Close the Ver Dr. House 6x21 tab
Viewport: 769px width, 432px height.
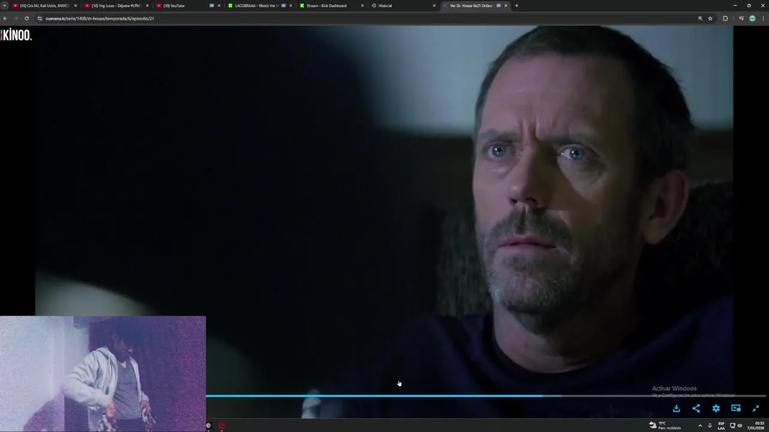506,5
